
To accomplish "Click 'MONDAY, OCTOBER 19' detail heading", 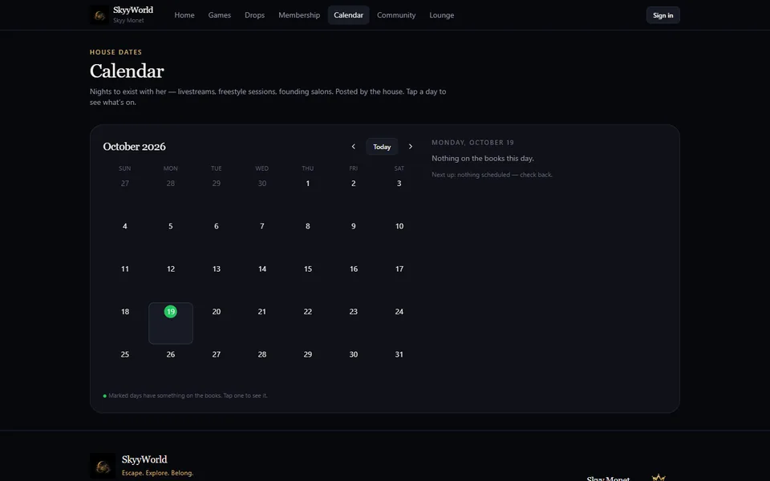I will click(x=472, y=143).
